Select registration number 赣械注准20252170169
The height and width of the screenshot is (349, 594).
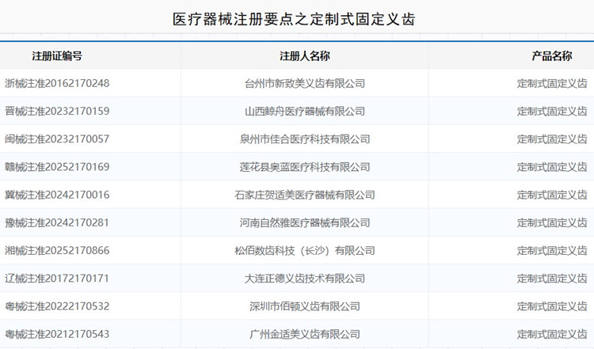[x=57, y=167]
